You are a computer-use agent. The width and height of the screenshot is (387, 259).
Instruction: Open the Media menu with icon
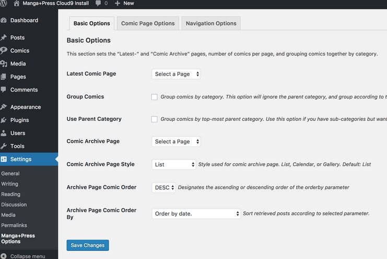(x=29, y=64)
